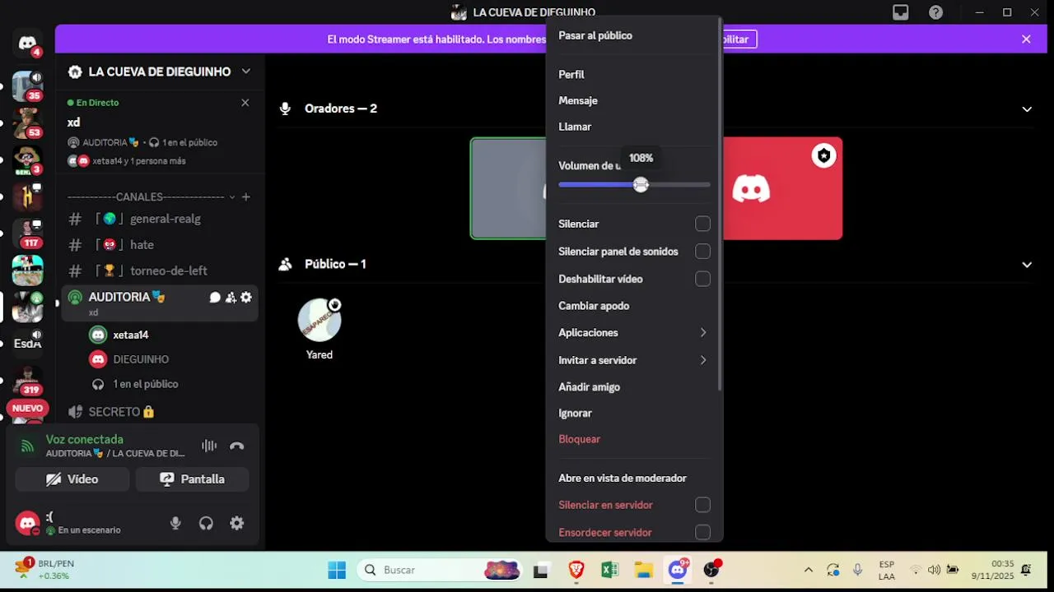Click the Pantalla share button
1054x592 pixels.
(x=192, y=479)
